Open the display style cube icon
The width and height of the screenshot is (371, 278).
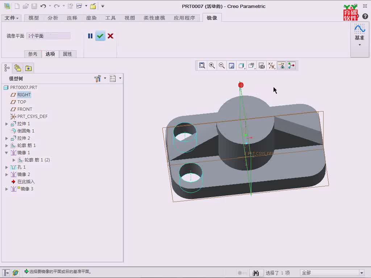(241, 66)
